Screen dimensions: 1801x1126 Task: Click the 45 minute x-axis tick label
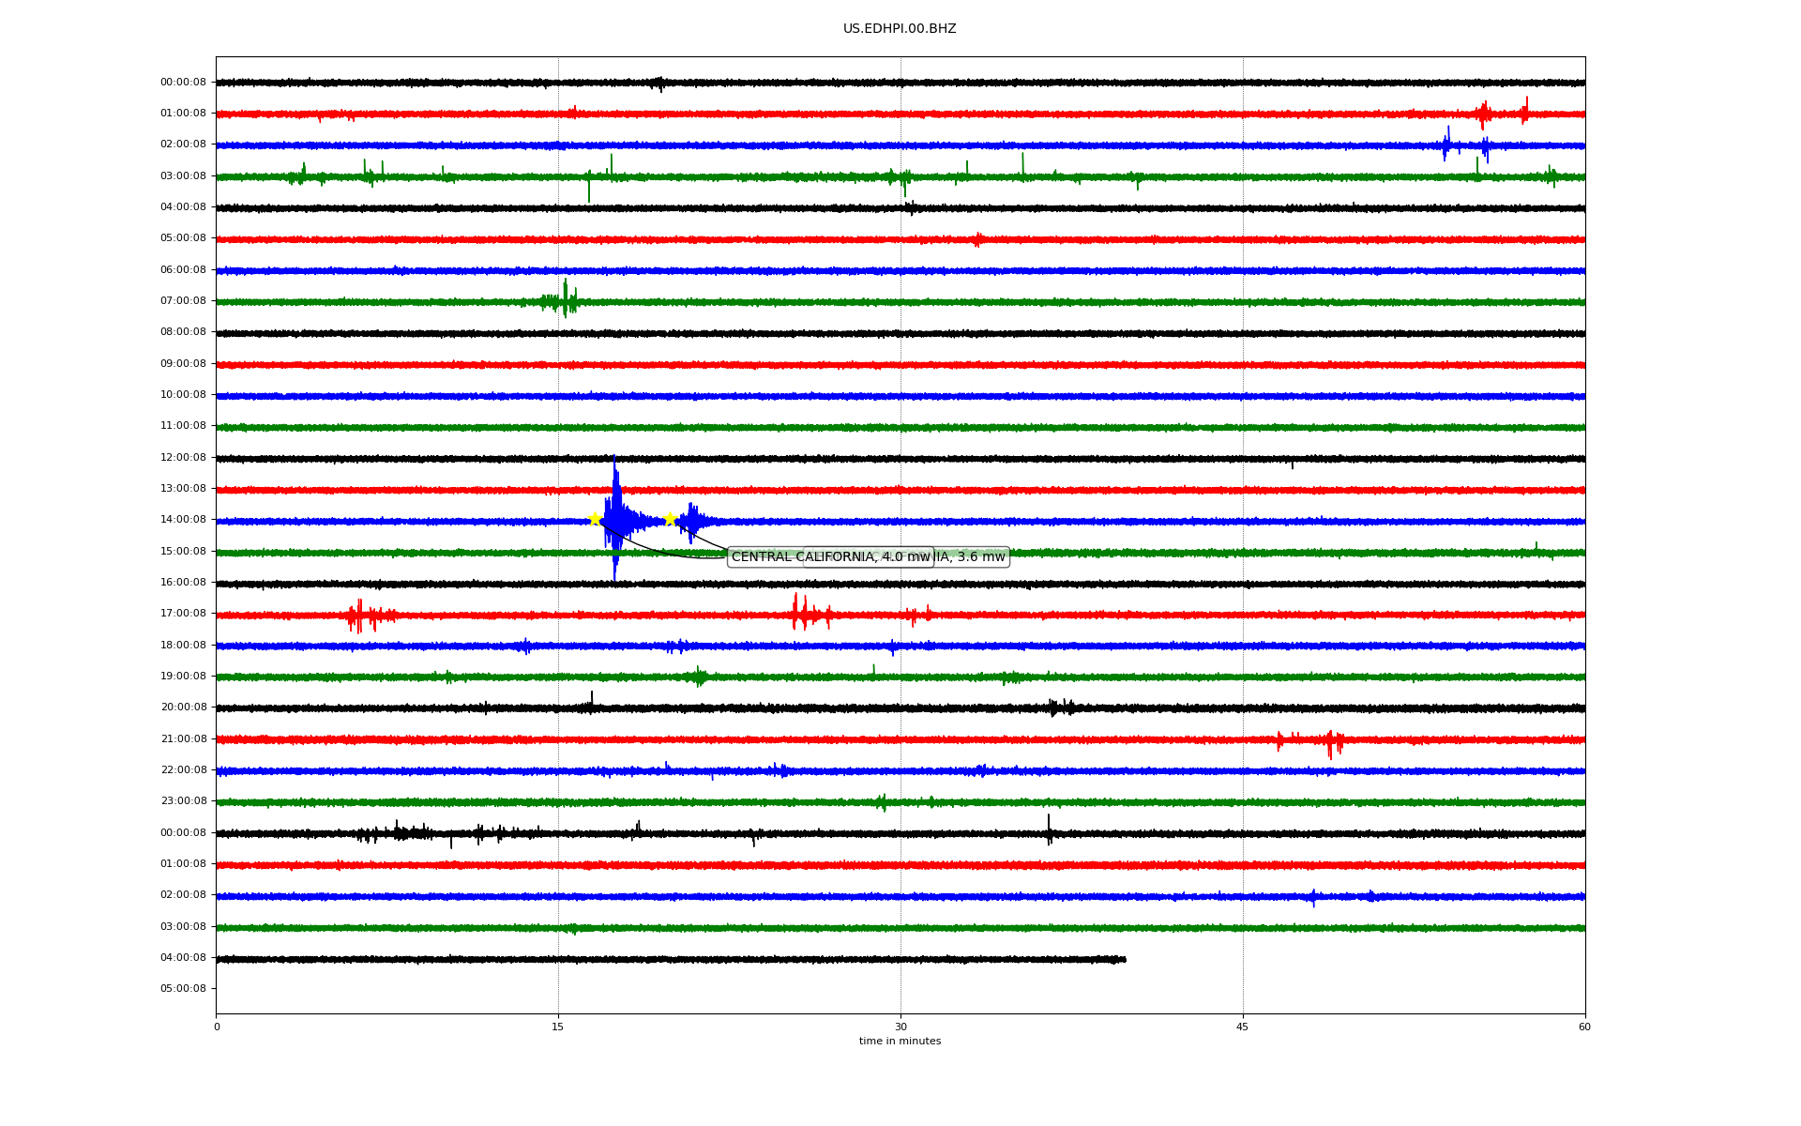pos(1242,1027)
